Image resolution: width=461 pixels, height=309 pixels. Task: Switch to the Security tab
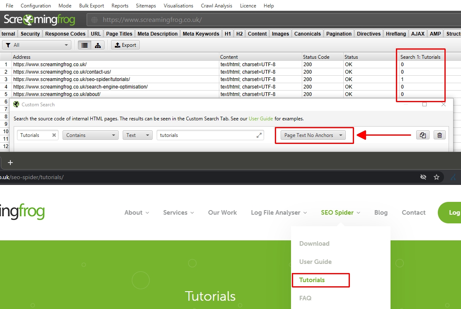click(30, 34)
